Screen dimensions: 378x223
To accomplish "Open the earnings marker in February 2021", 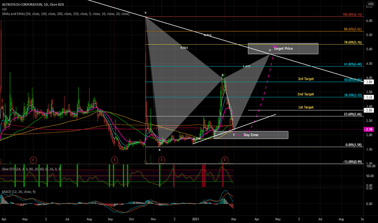I will click(x=225, y=160).
